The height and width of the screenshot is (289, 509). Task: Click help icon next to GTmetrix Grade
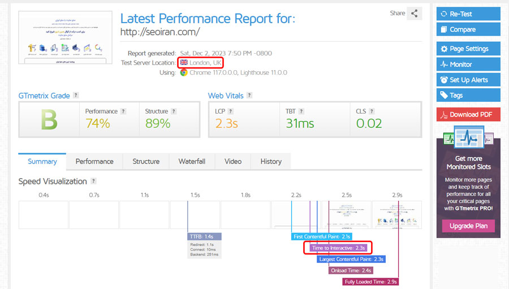tap(76, 95)
